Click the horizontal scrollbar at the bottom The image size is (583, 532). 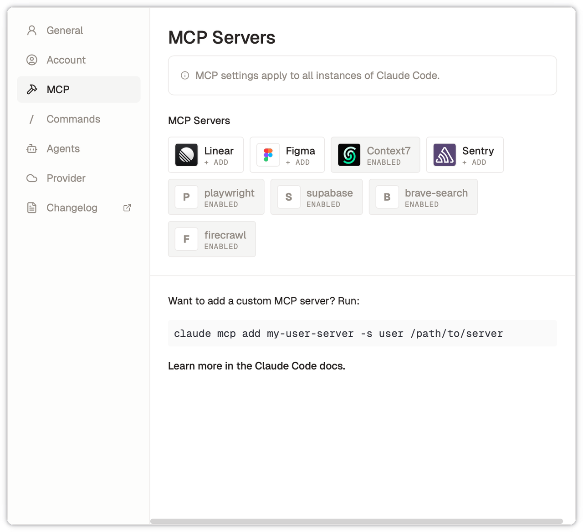(356, 521)
